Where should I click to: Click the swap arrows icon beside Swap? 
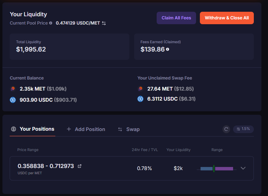pos(120,129)
